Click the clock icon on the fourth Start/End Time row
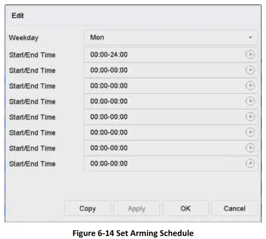Screen dimensions: 266x239 (250, 101)
